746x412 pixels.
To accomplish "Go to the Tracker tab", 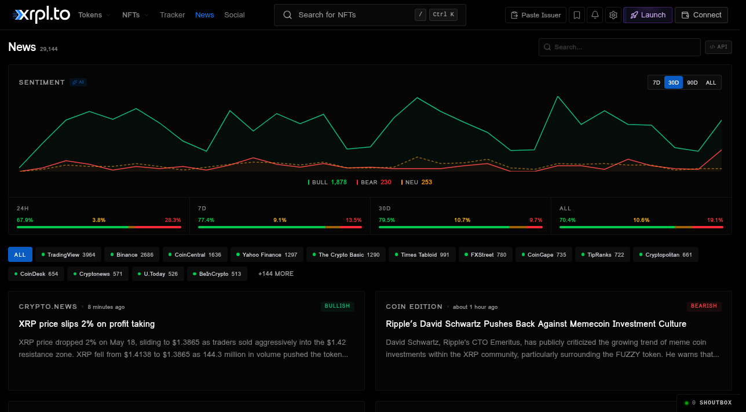I will coord(173,15).
